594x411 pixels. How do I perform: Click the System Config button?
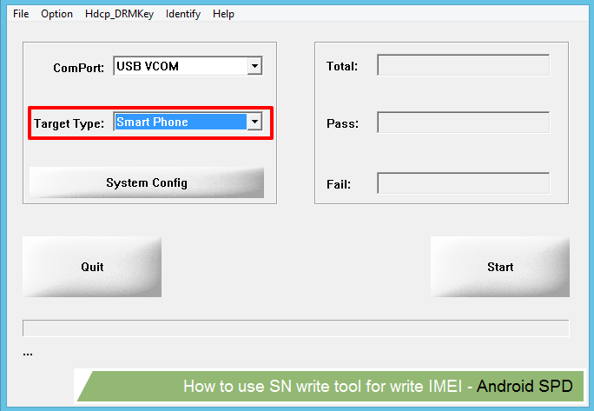(x=147, y=182)
